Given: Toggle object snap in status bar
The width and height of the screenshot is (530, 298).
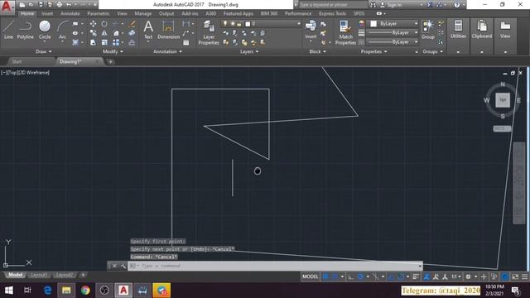Looking at the screenshot, I should pos(401,276).
